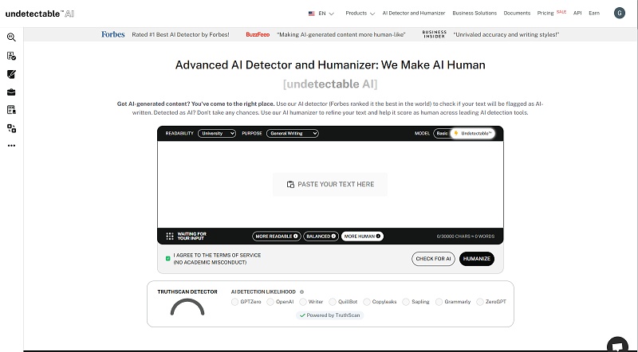The width and height of the screenshot is (638, 352).
Task: Open the pencil-and-note writer sidebar icon
Action: click(x=11, y=74)
